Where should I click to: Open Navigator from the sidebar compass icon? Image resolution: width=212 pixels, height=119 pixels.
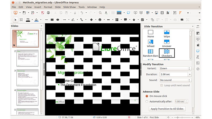click(x=198, y=69)
